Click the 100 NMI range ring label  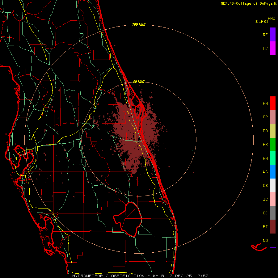139,24
